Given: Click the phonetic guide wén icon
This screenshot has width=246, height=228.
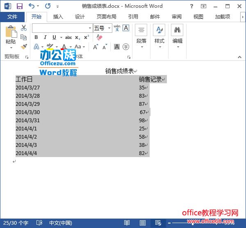Looking at the screenshot, I should coord(117,28).
